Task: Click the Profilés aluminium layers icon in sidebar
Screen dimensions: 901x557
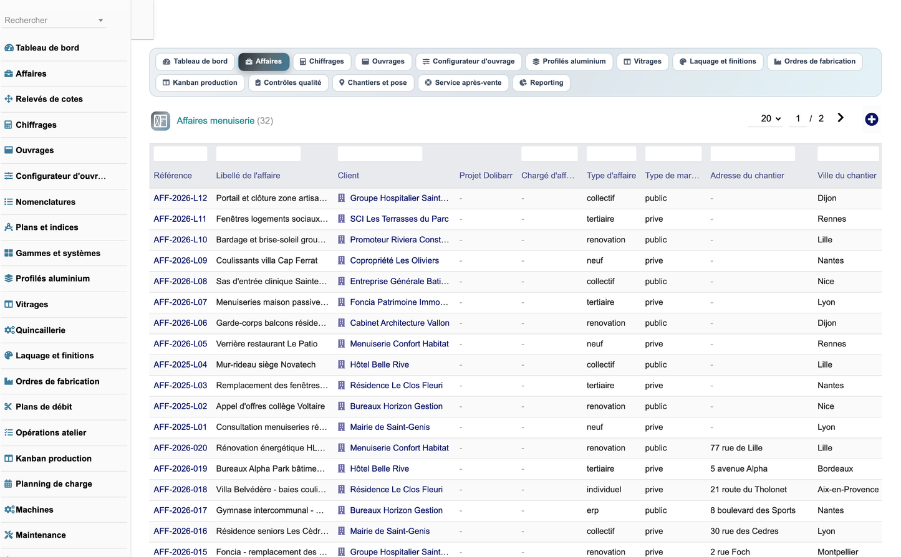Action: point(9,278)
